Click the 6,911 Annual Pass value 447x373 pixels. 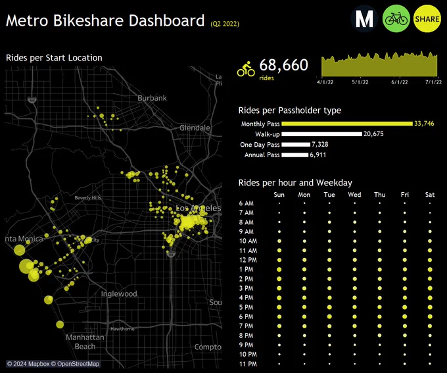[x=318, y=155]
